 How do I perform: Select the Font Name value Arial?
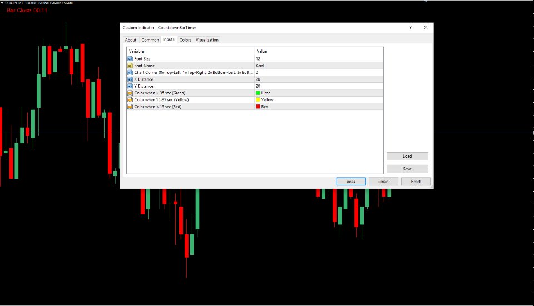coord(260,66)
